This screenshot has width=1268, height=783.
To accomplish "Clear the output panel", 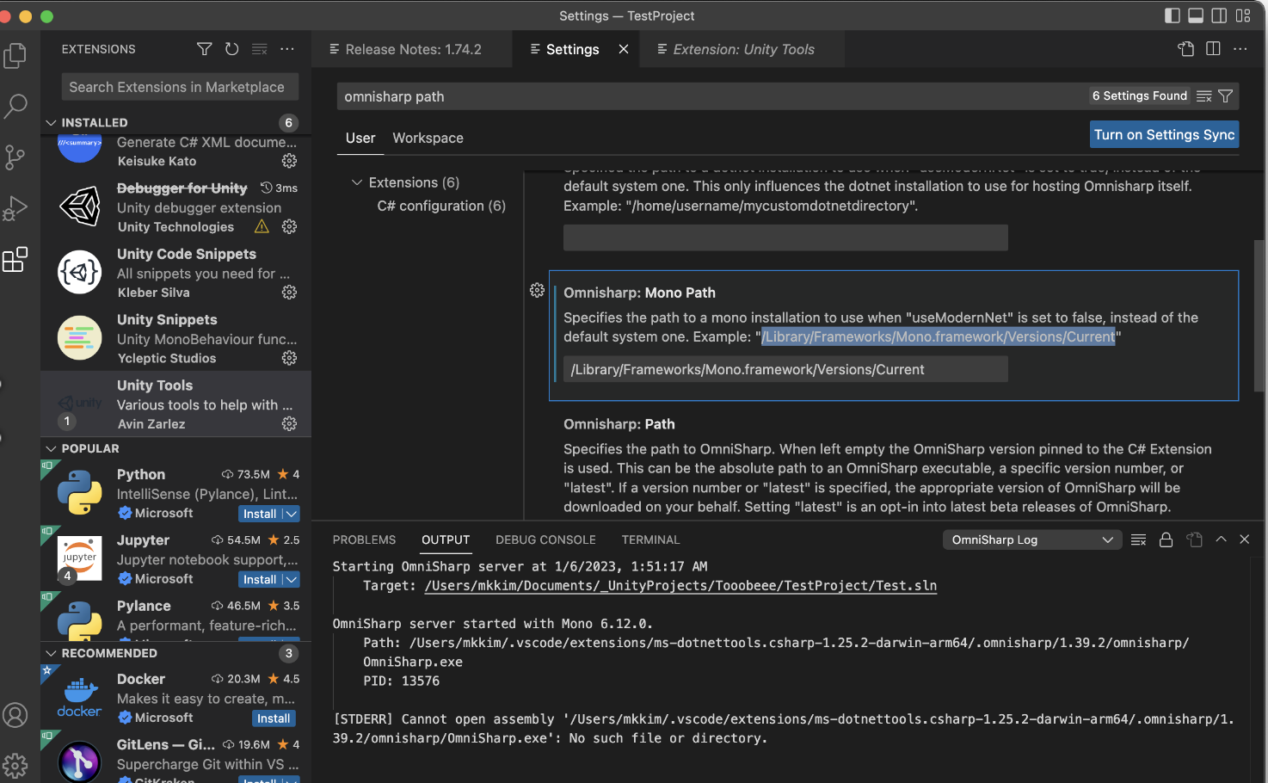I will point(1138,539).
